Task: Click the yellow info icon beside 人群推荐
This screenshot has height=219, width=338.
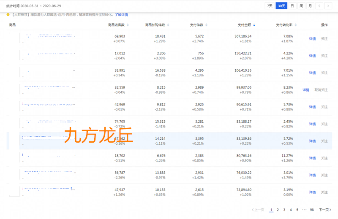Action: (x=8, y=15)
